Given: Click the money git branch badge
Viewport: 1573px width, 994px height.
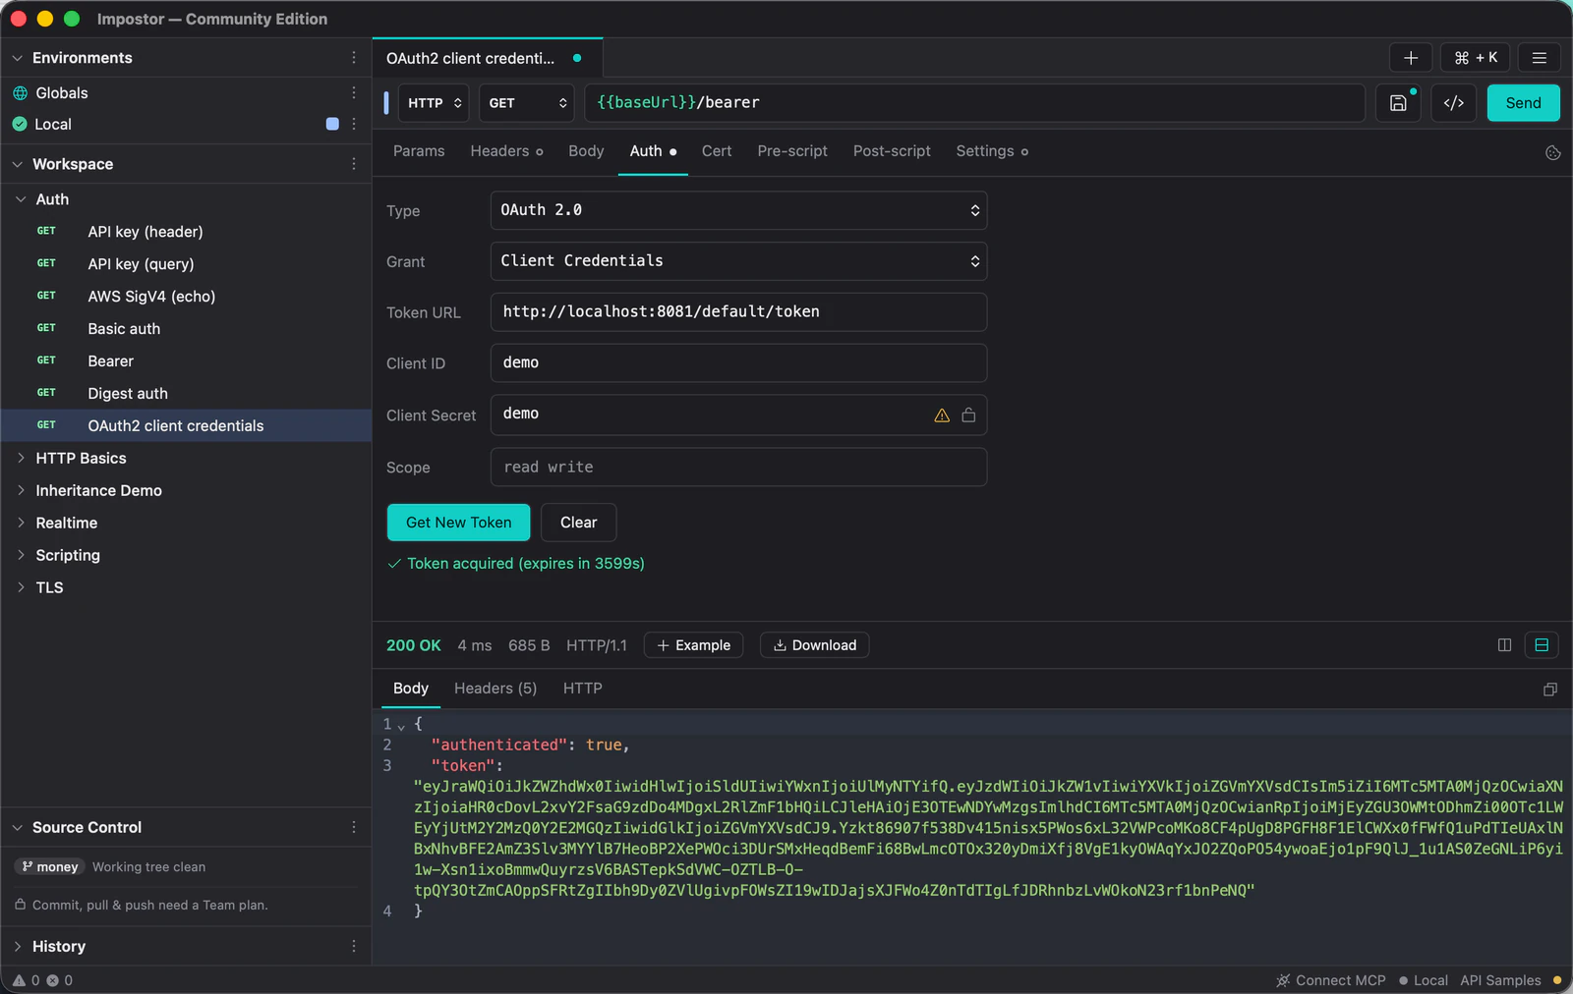Looking at the screenshot, I should (49, 866).
